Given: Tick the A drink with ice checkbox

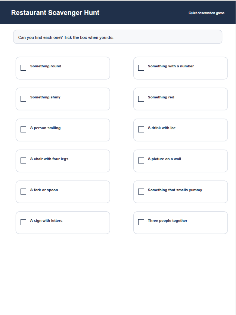Looking at the screenshot, I should tap(141, 129).
